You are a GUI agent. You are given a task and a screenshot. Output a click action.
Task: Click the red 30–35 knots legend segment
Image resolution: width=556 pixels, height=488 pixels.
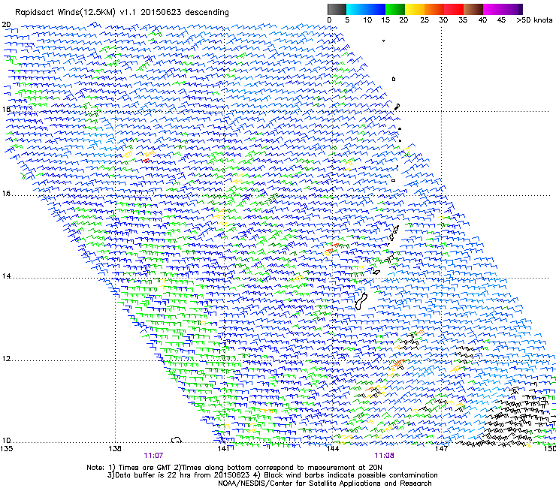[x=454, y=9]
